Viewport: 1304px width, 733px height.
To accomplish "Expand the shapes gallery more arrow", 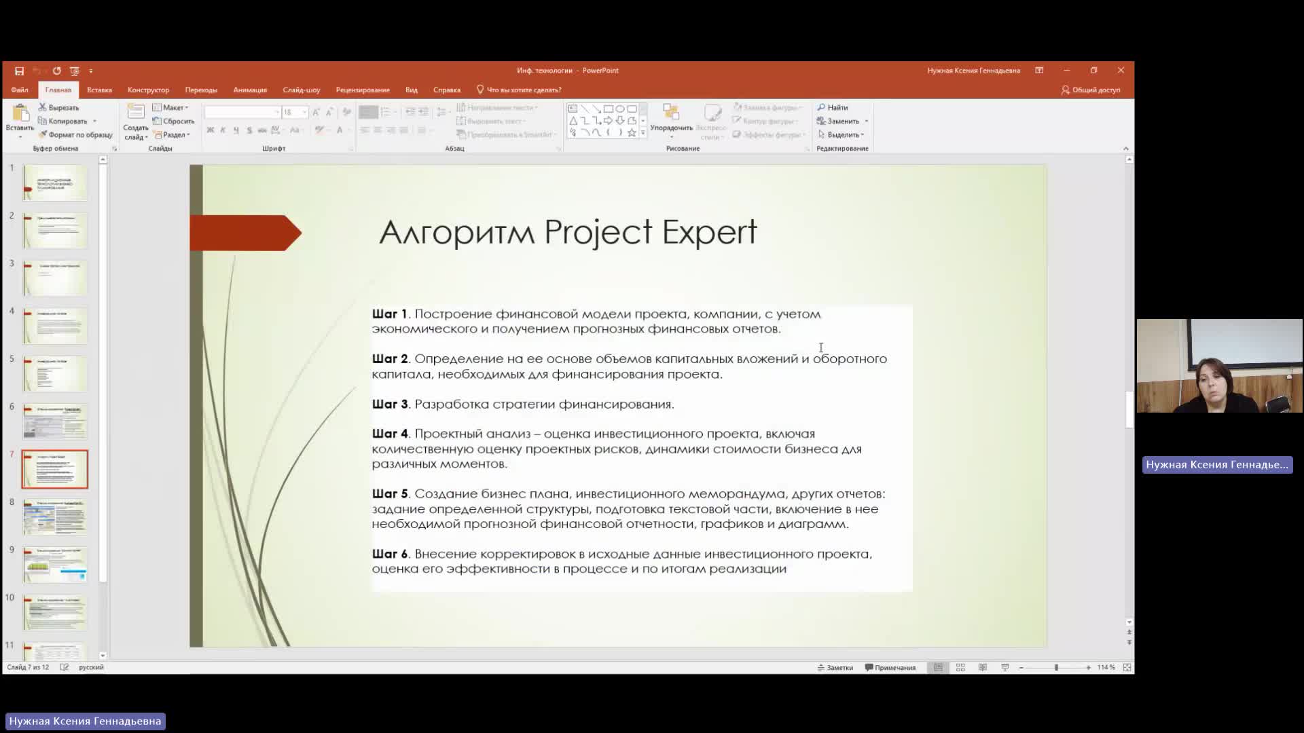I will click(x=642, y=133).
